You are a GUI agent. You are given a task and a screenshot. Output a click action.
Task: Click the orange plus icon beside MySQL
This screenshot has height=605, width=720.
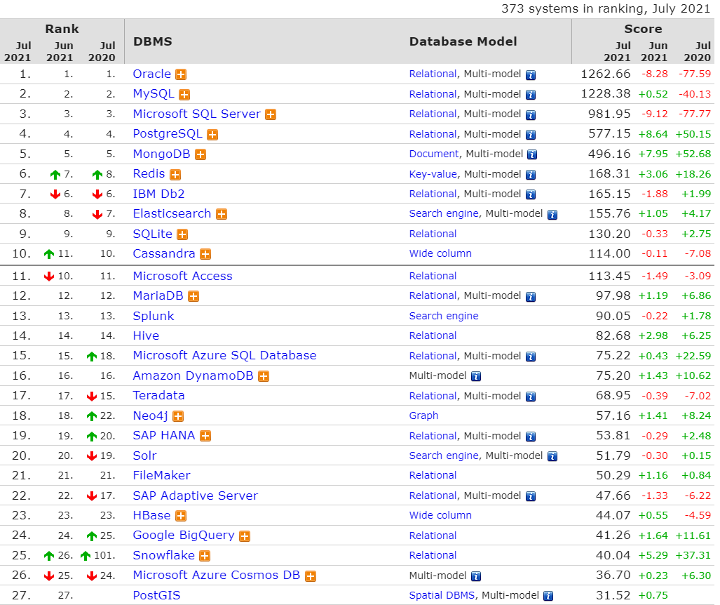(x=184, y=95)
